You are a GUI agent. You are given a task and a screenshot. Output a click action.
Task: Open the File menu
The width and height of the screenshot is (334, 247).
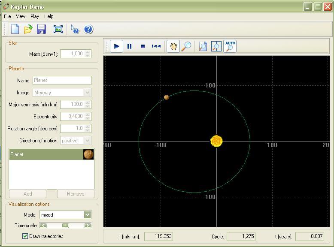point(7,16)
